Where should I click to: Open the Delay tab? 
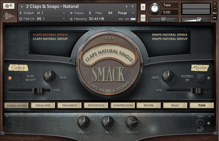pyautogui.click(x=175, y=105)
